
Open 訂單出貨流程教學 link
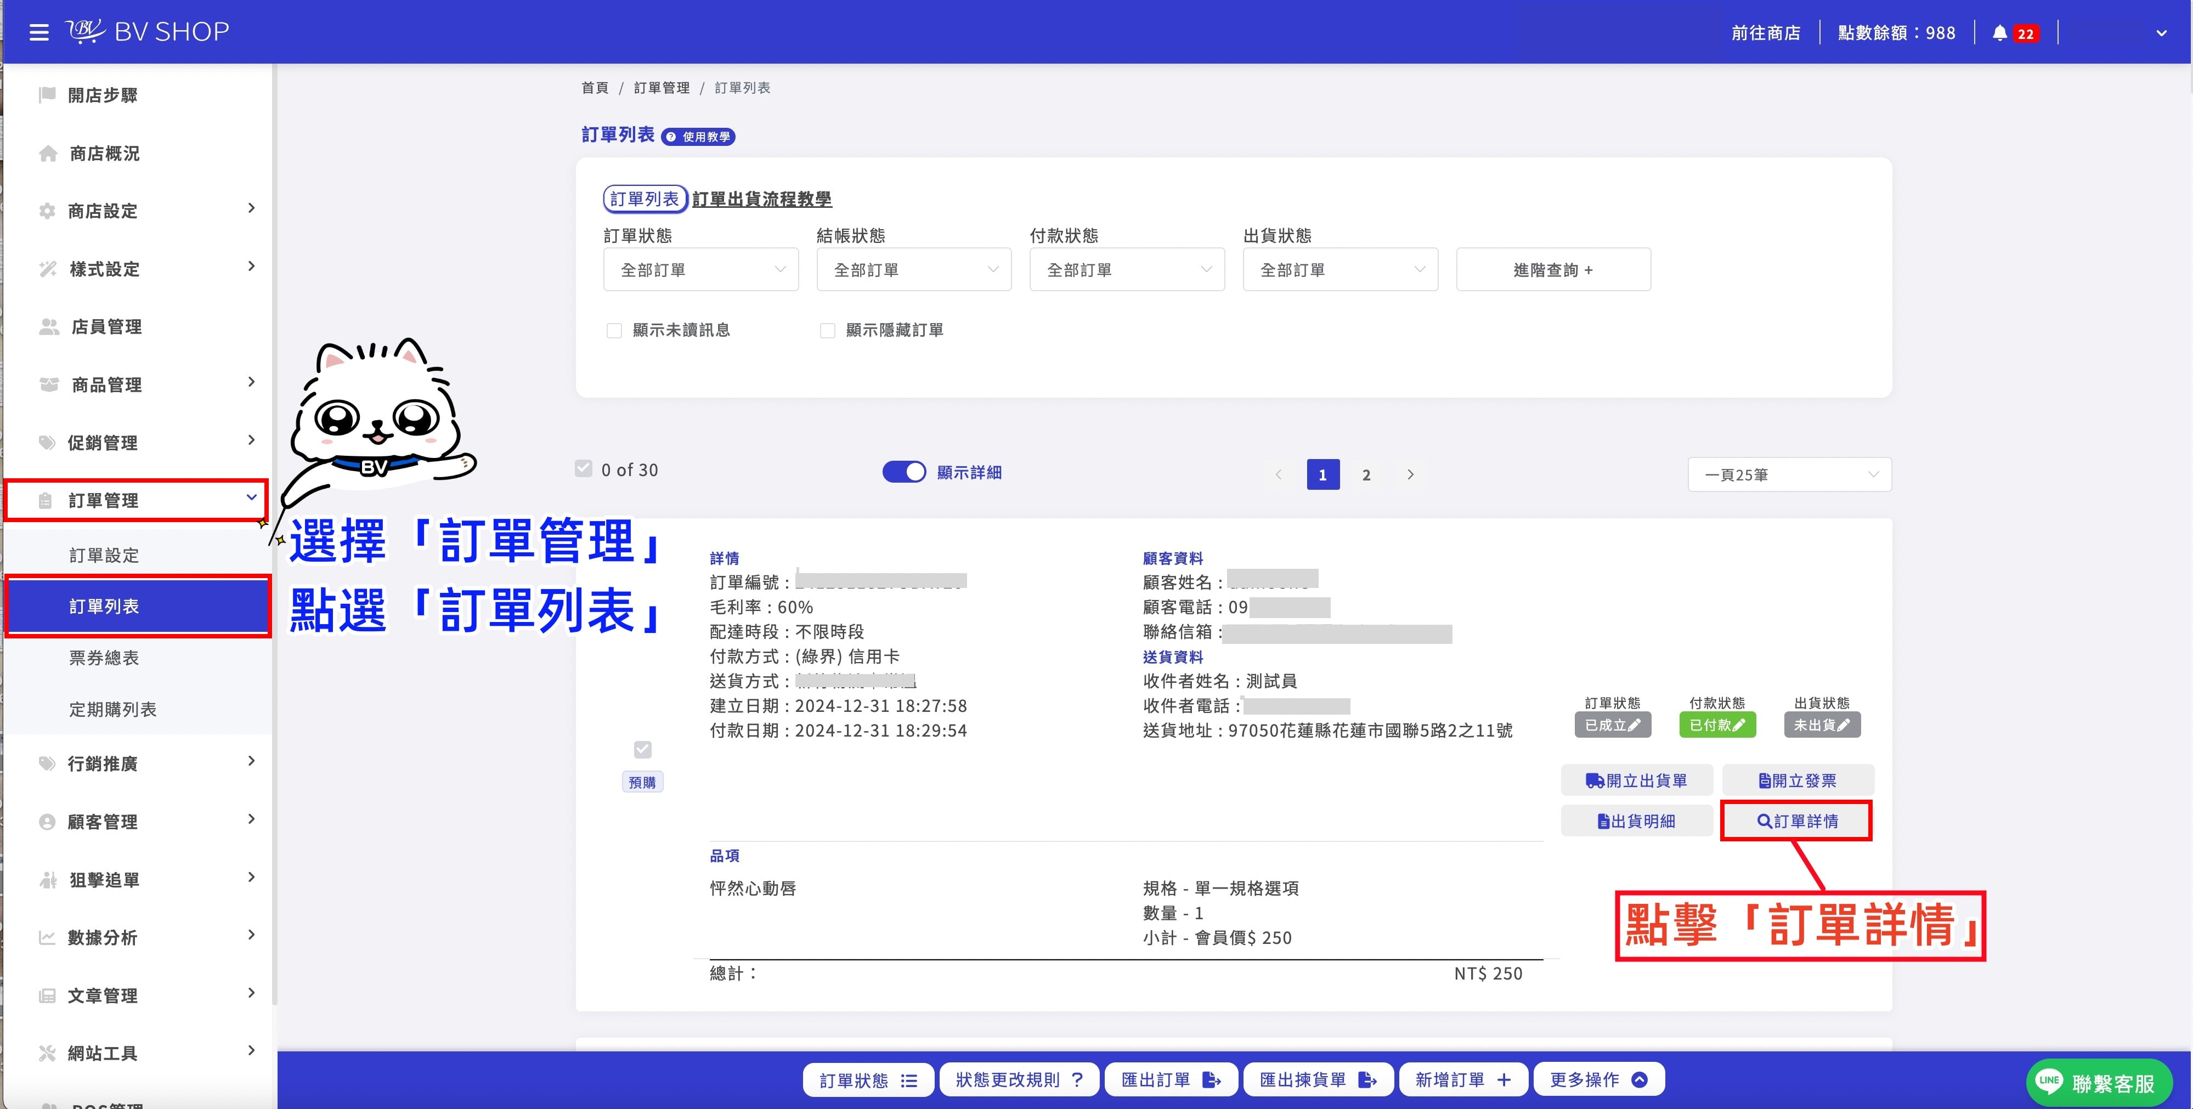(762, 199)
